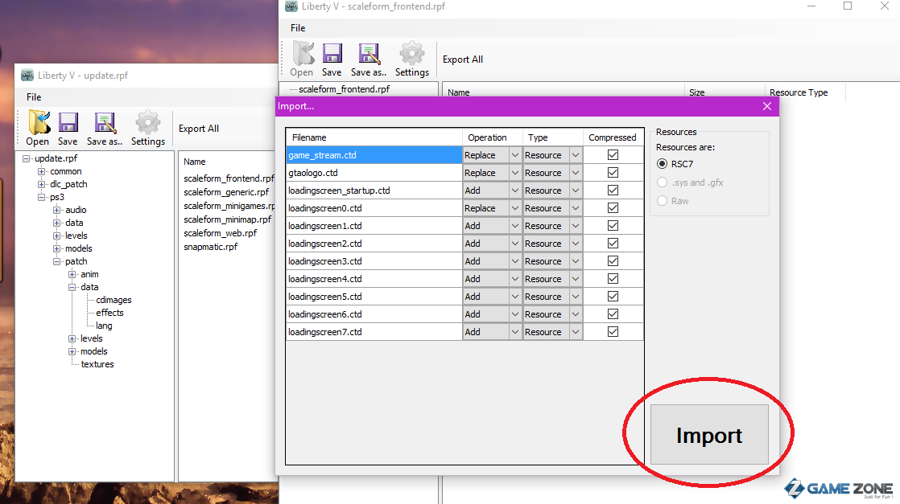Maximize the scaleform_frontend.rpf window
Viewport: 900px width, 504px height.
[848, 6]
